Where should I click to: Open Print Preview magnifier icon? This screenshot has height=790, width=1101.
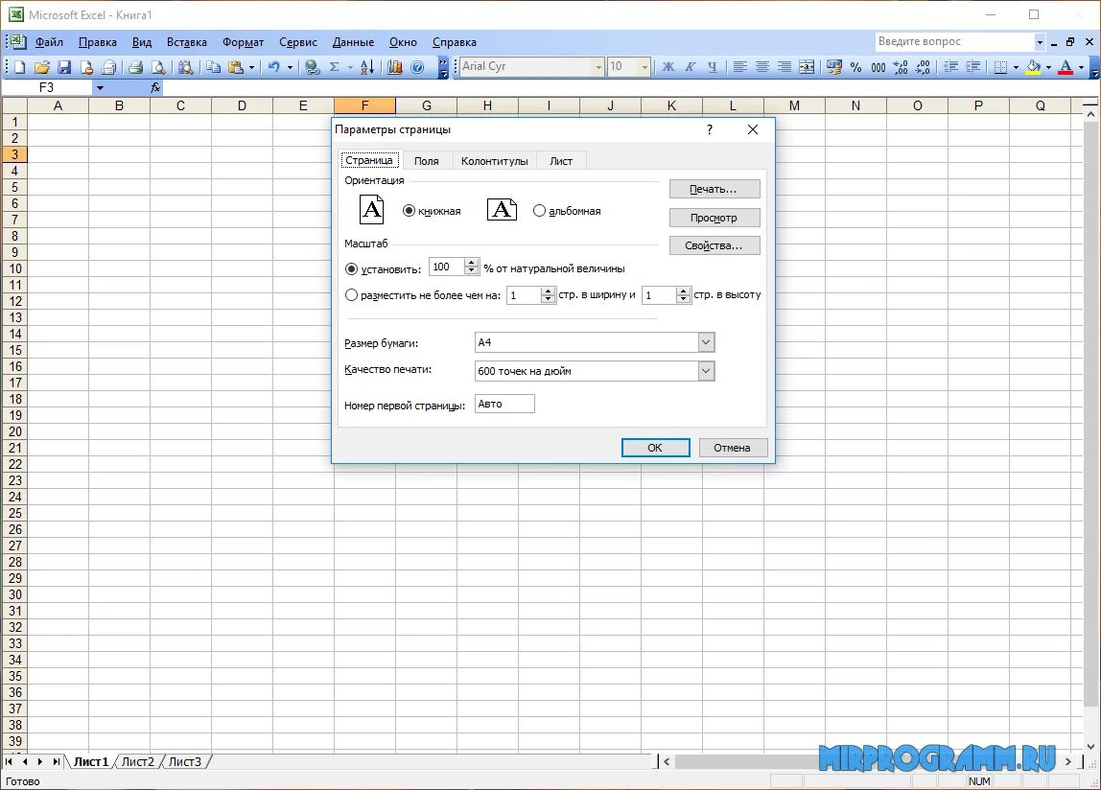(158, 67)
